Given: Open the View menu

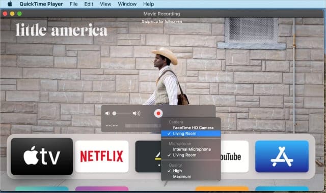Looking at the screenshot, I should [x=105, y=4].
